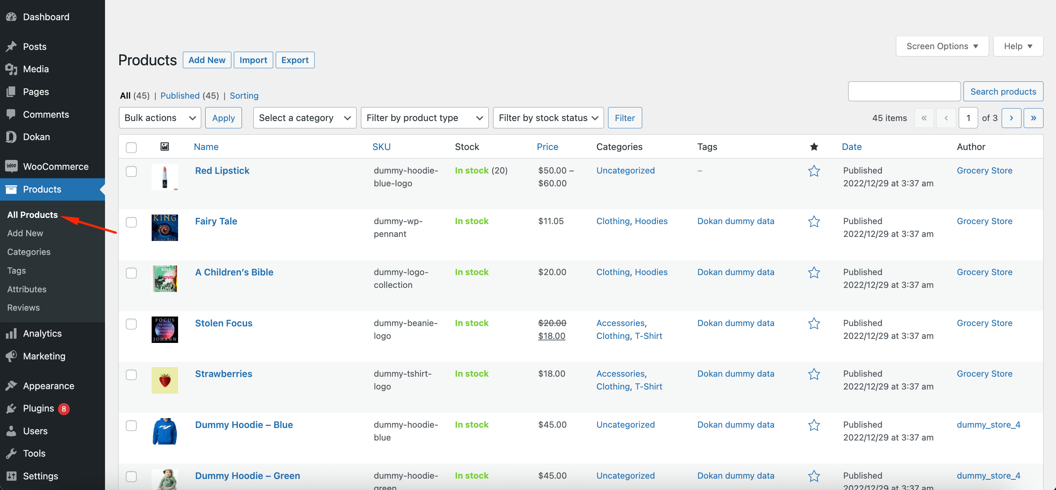Go to next page arrow in pagination

[1011, 118]
